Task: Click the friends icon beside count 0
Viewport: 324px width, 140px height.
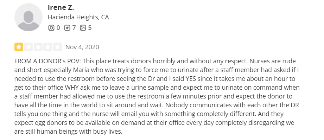Action: [x=51, y=28]
